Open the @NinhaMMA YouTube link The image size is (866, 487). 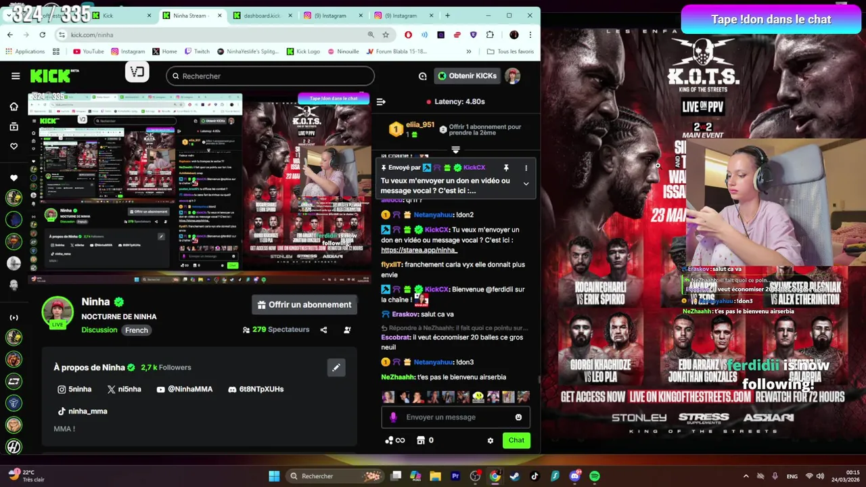pyautogui.click(x=184, y=389)
